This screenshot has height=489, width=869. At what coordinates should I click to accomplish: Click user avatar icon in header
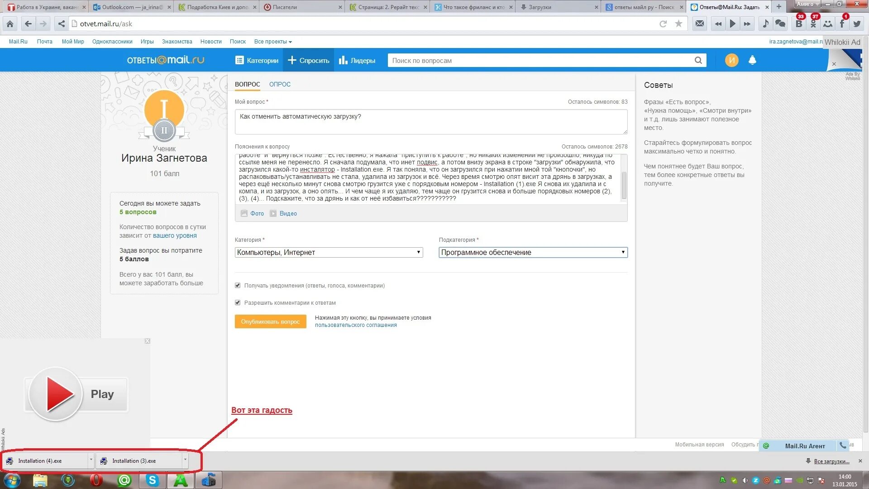pyautogui.click(x=731, y=60)
